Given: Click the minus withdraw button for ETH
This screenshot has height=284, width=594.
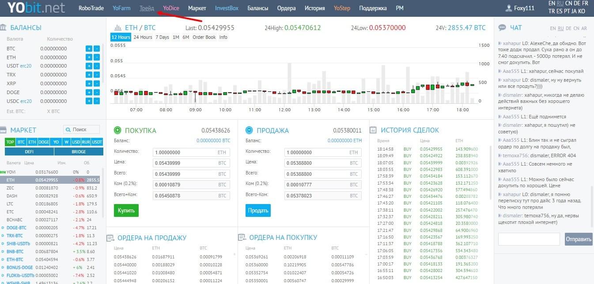Looking at the screenshot, I should tap(97, 57).
